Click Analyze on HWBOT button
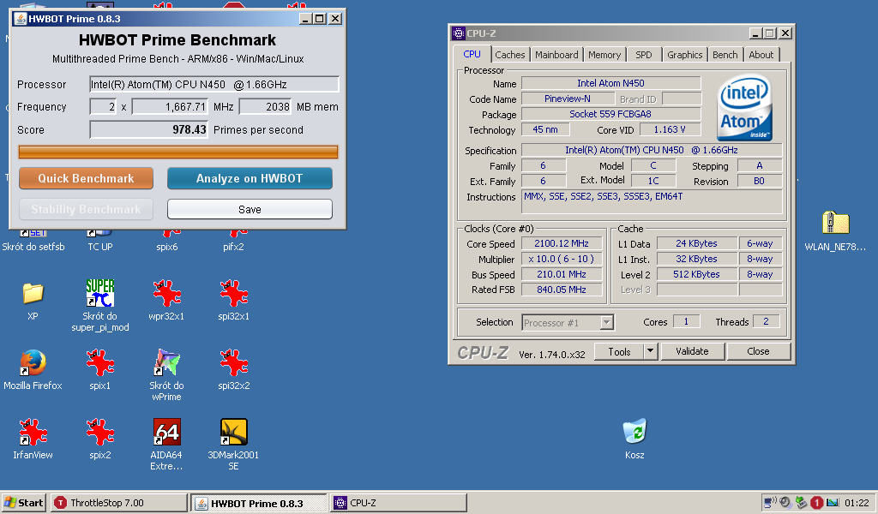878x514 pixels. coord(250,178)
